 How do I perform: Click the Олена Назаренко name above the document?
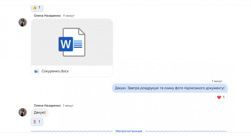click(47, 16)
